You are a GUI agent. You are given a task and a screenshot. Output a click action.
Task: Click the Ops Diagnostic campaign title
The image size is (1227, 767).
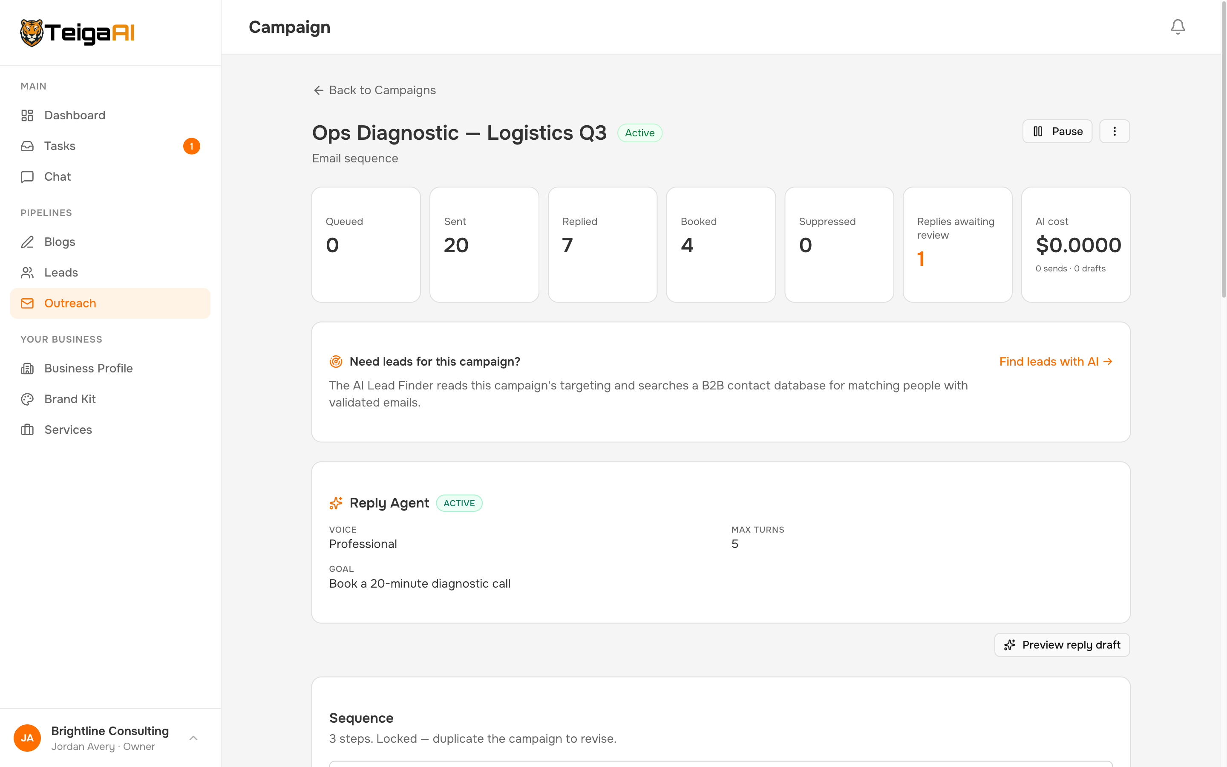pos(459,133)
